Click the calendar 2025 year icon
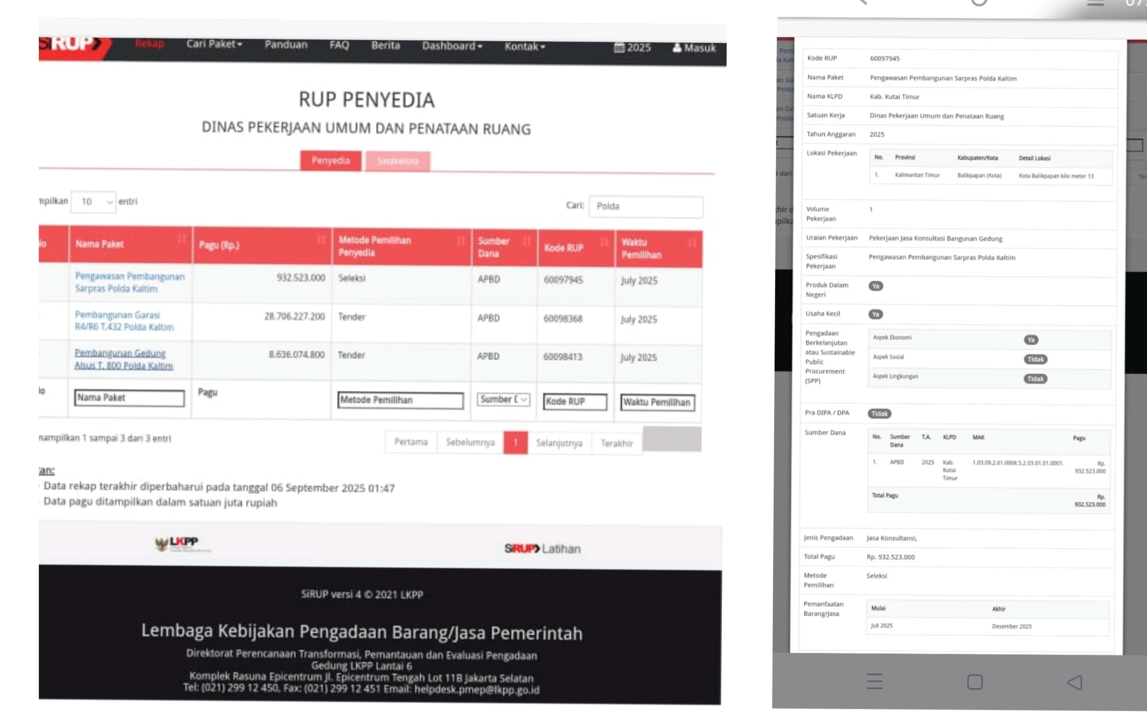 pyautogui.click(x=619, y=47)
